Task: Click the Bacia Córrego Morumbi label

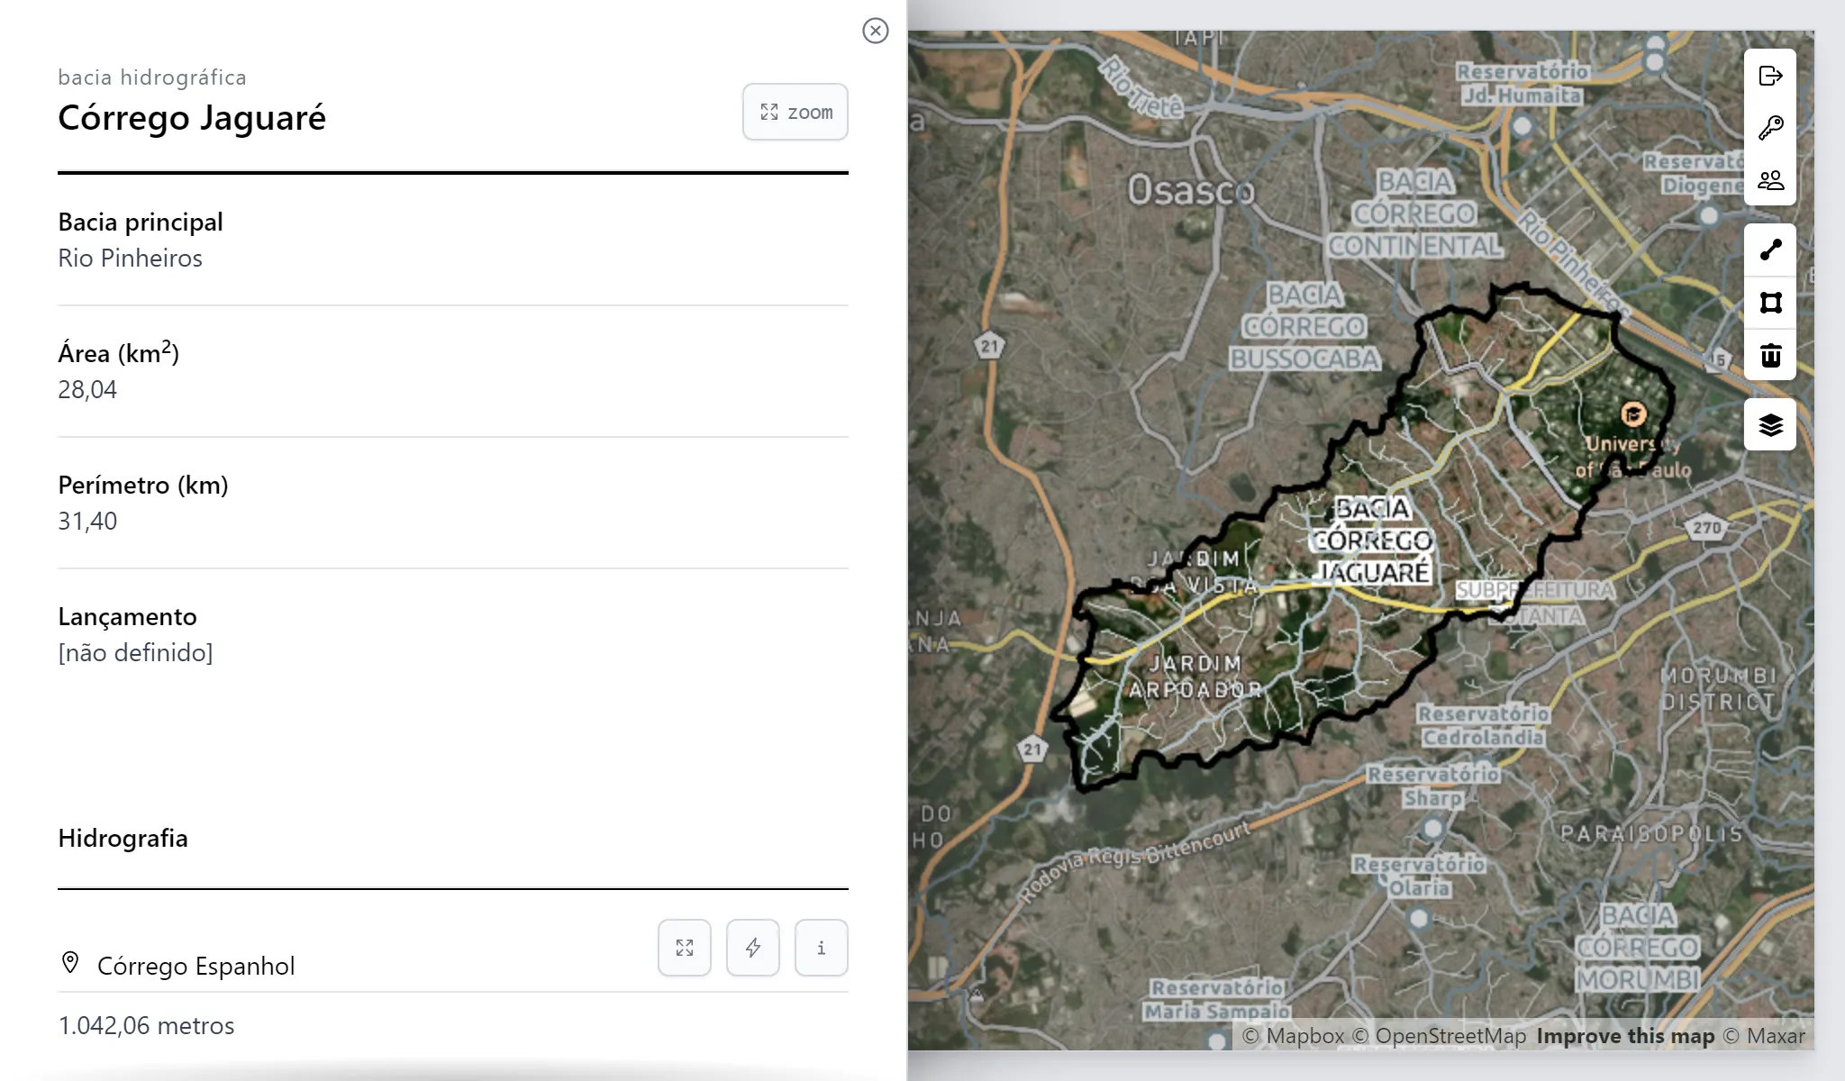Action: pyautogui.click(x=1638, y=948)
